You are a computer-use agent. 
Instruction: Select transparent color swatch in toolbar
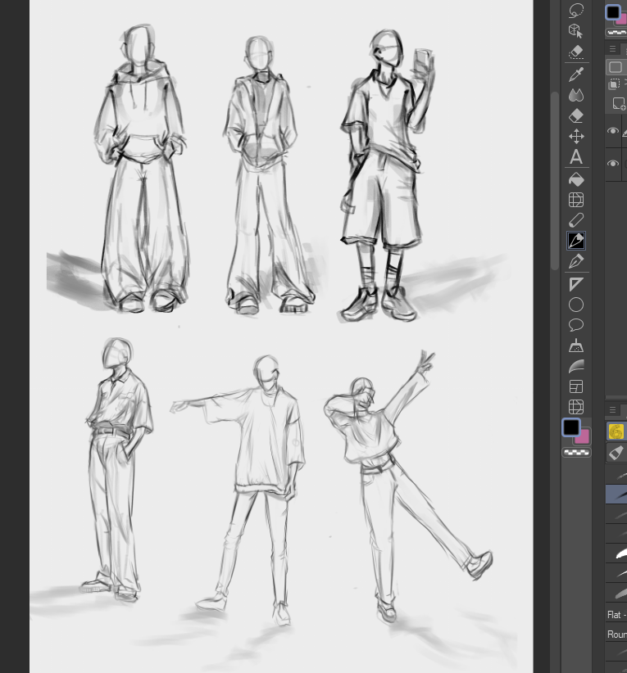click(x=576, y=453)
